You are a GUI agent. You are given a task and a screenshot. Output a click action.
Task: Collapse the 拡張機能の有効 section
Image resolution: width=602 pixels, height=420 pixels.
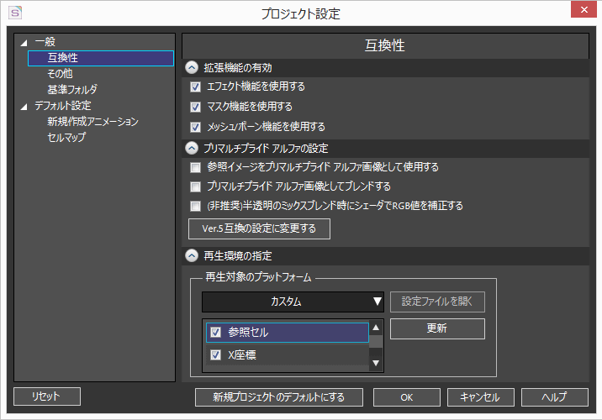click(x=192, y=68)
